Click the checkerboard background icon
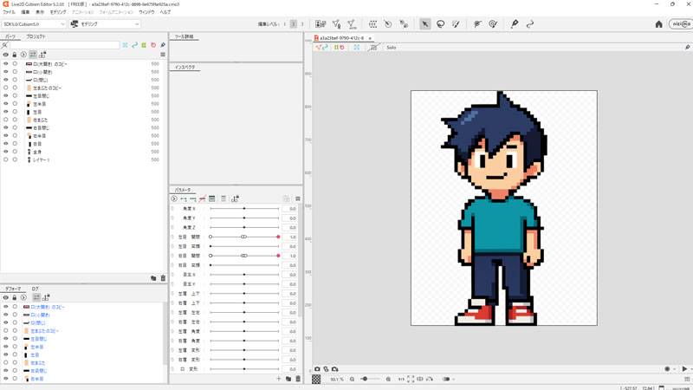This screenshot has width=693, height=390. (x=316, y=379)
